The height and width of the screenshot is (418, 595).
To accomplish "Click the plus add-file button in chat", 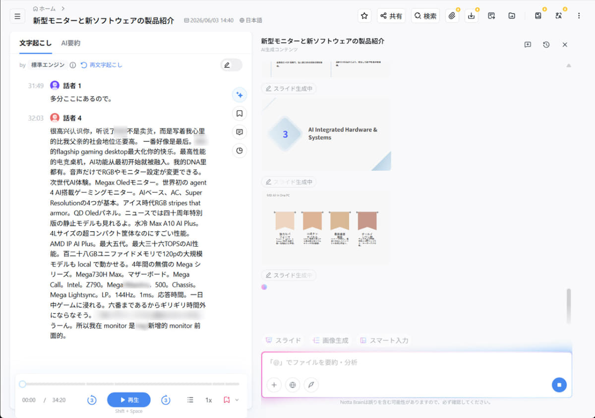I will tap(274, 384).
